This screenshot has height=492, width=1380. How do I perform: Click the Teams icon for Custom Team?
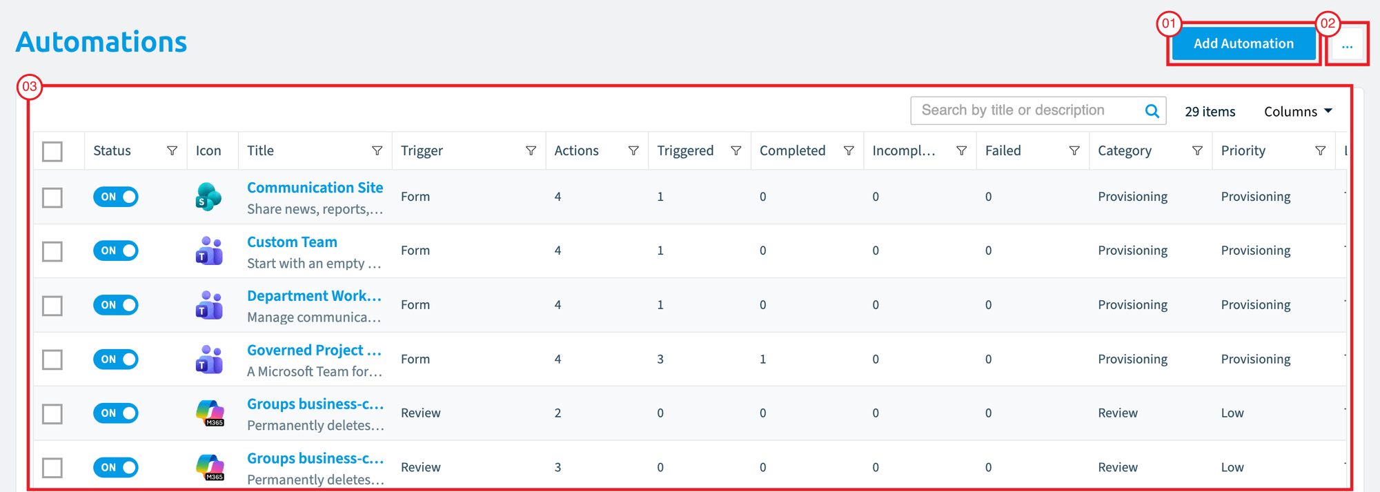coord(209,250)
